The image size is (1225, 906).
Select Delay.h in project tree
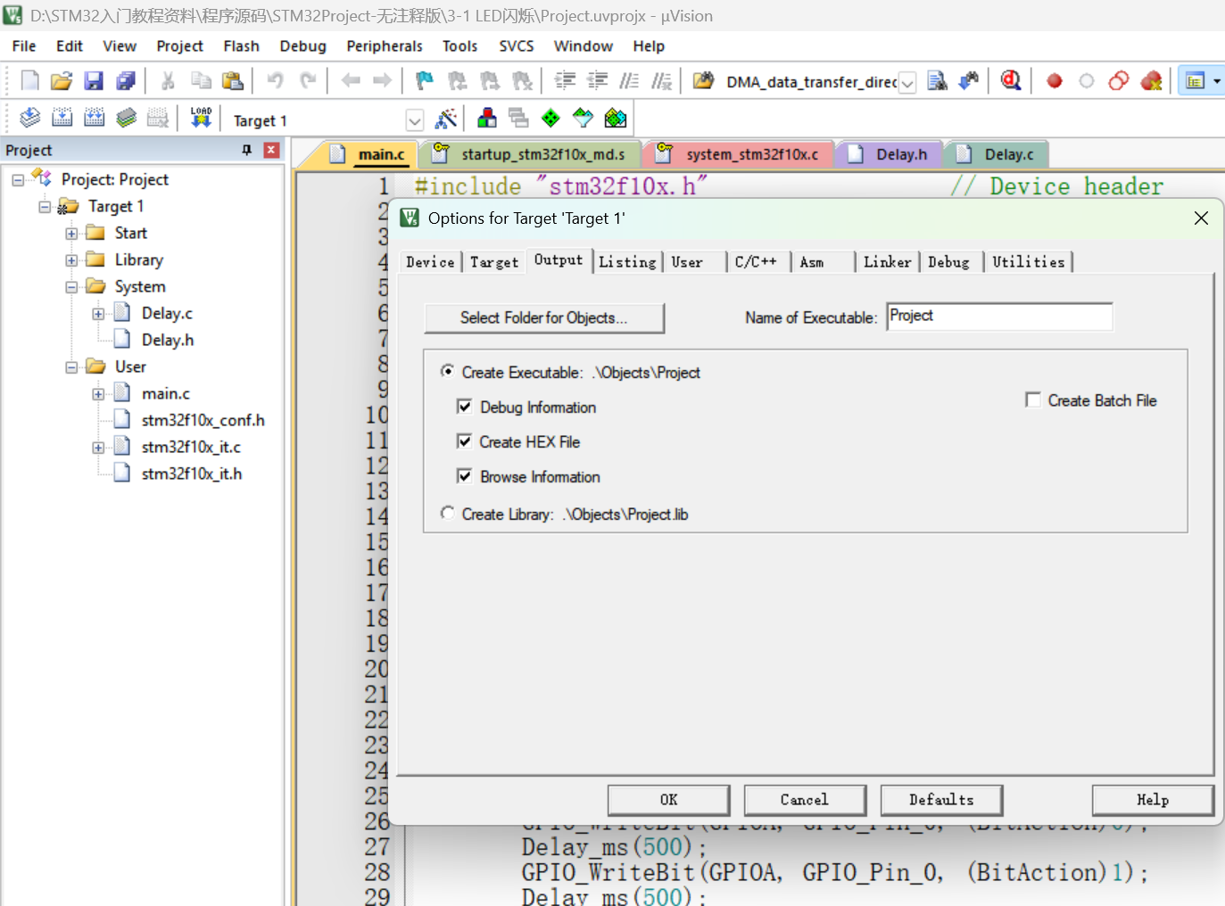coord(168,340)
